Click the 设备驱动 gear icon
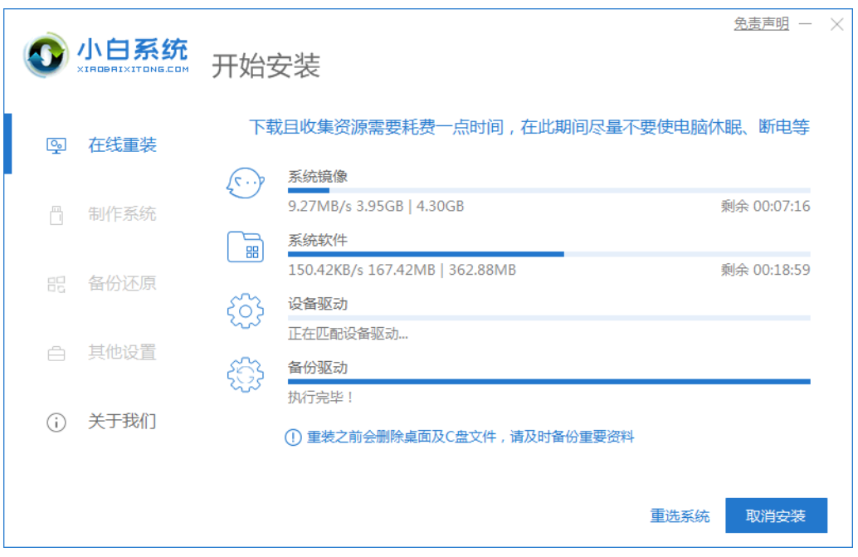Image resolution: width=858 pixels, height=557 pixels. click(x=246, y=311)
